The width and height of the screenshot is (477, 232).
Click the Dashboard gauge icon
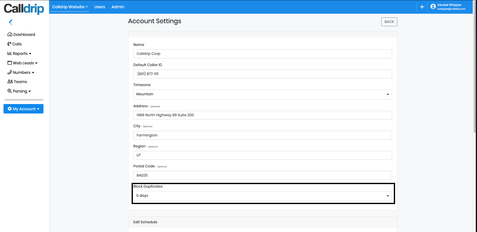tap(10, 34)
